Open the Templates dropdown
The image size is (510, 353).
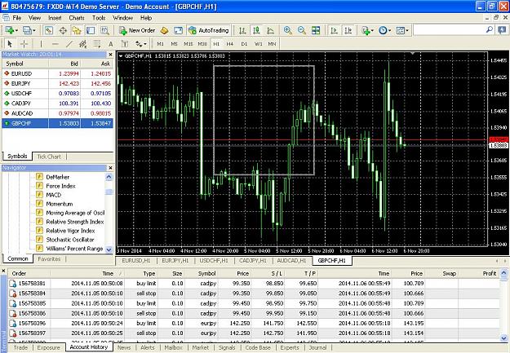pyautogui.click(x=402, y=30)
